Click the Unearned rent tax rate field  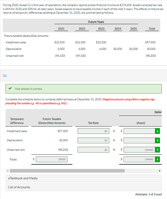(93, 150)
